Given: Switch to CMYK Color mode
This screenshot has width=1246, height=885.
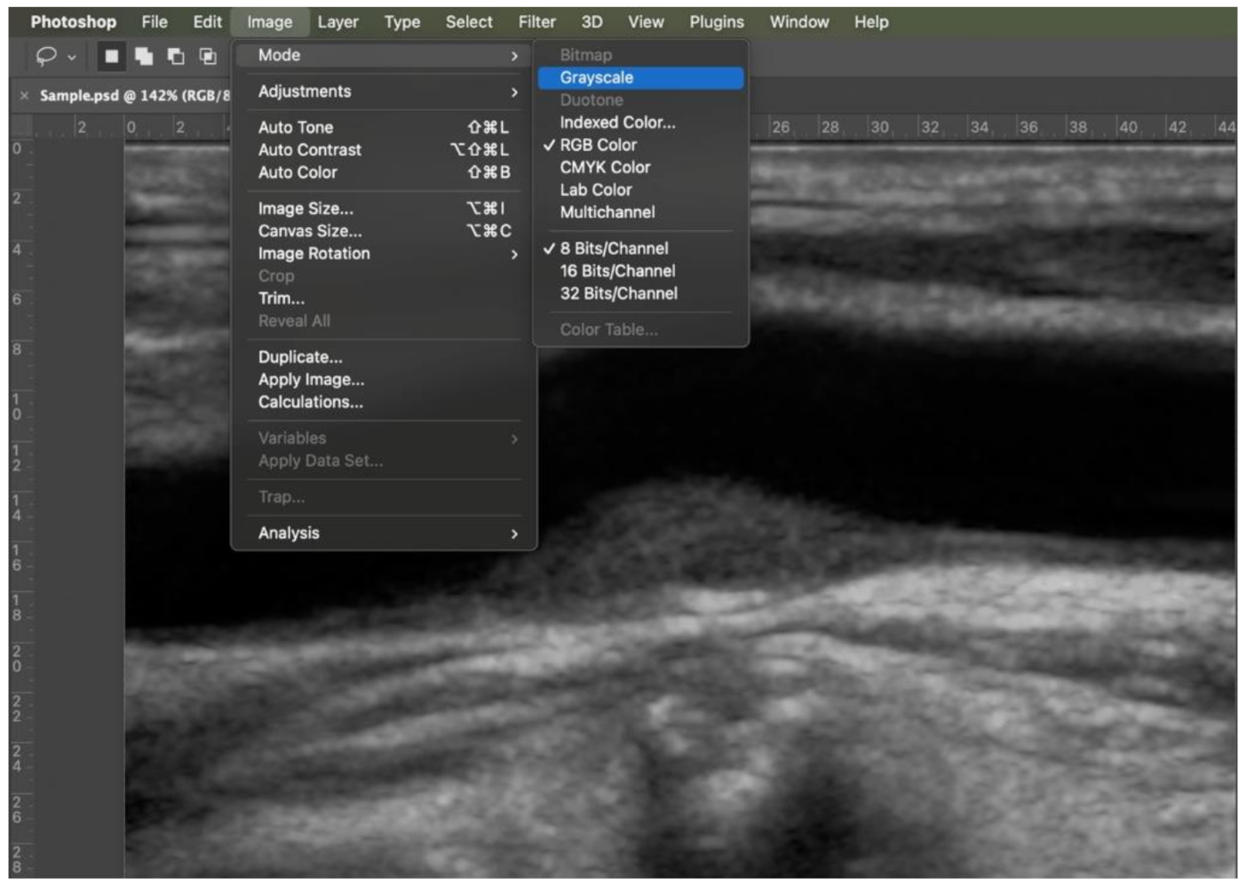Looking at the screenshot, I should [x=605, y=167].
